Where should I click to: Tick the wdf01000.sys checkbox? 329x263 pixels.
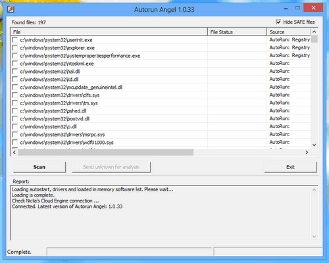point(15,143)
